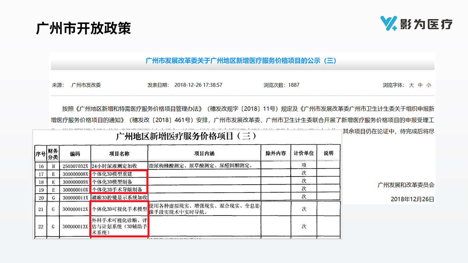
Task: Click the closing date 2018年12月26日
Action: click(413, 199)
